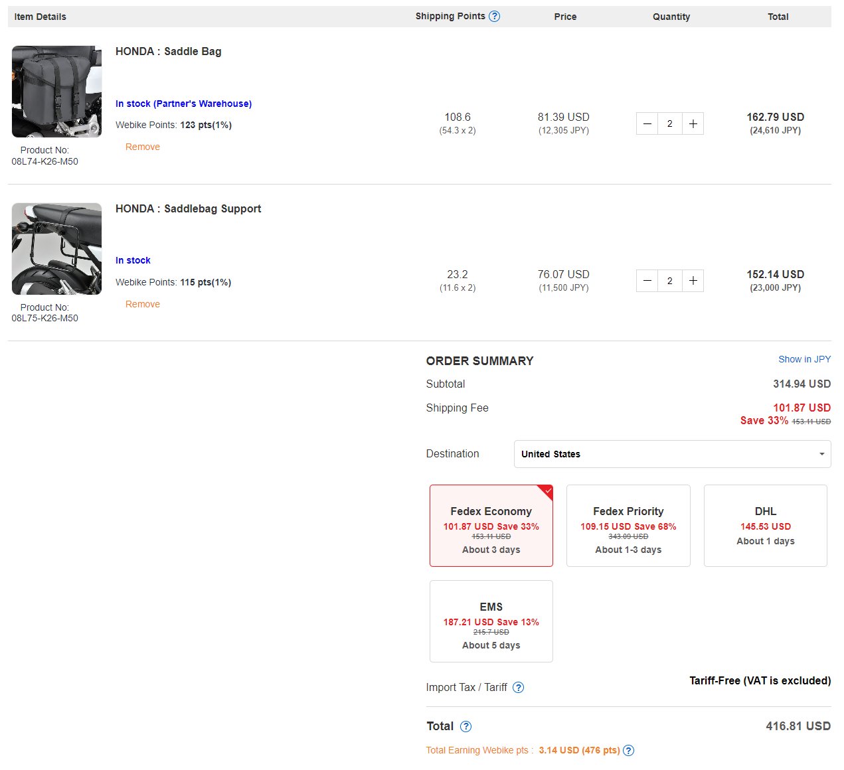Image resolution: width=844 pixels, height=770 pixels.
Task: Click the 3.14 USD (476 pts) earning value
Action: click(x=579, y=750)
